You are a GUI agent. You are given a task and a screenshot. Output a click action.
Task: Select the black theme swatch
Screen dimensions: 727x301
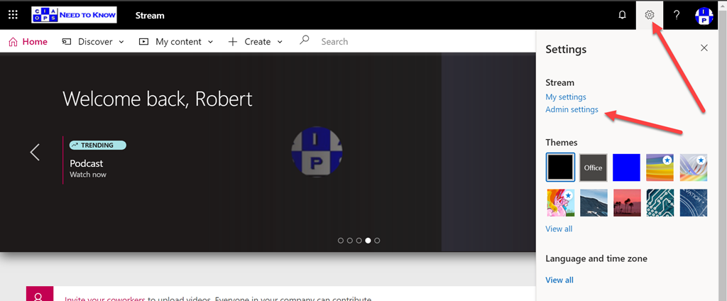[559, 168]
